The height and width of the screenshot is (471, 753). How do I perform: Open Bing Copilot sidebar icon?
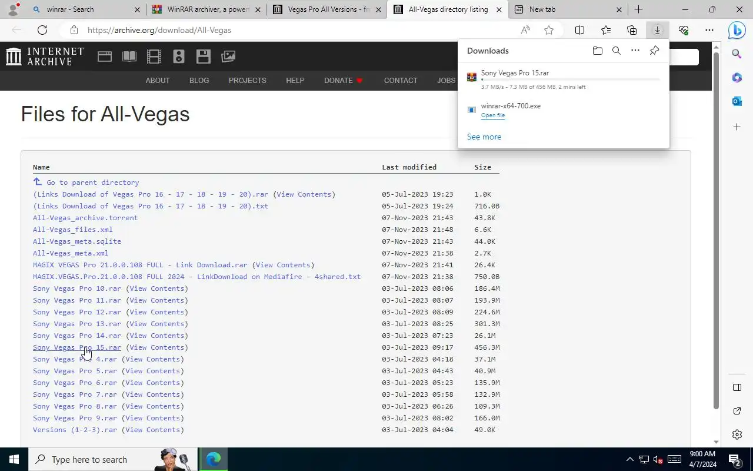(737, 30)
